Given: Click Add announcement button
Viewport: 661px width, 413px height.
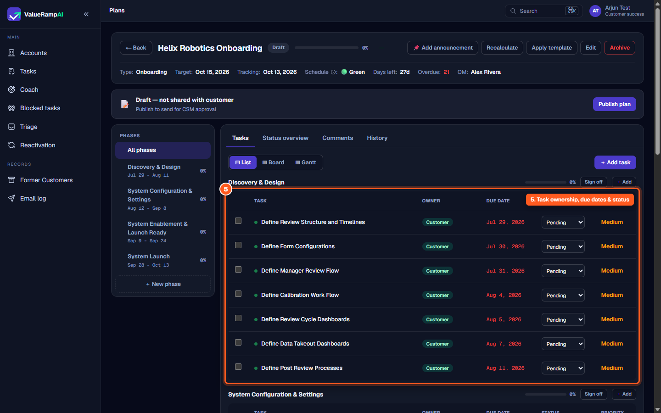Looking at the screenshot, I should [x=443, y=48].
